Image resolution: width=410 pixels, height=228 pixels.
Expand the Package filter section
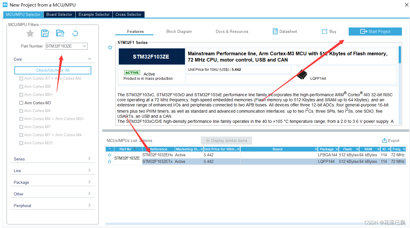(x=89, y=182)
